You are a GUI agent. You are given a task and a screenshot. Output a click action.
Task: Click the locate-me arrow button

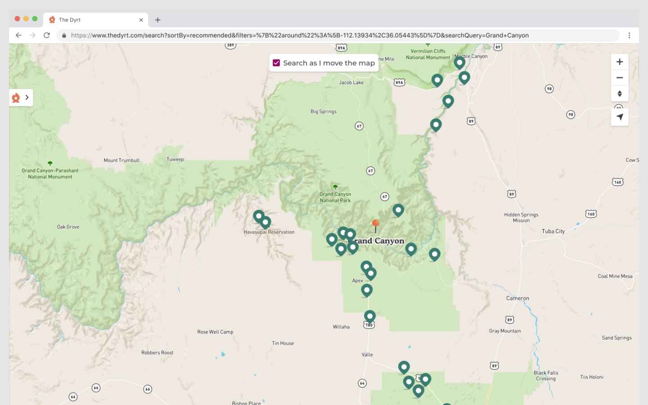620,117
